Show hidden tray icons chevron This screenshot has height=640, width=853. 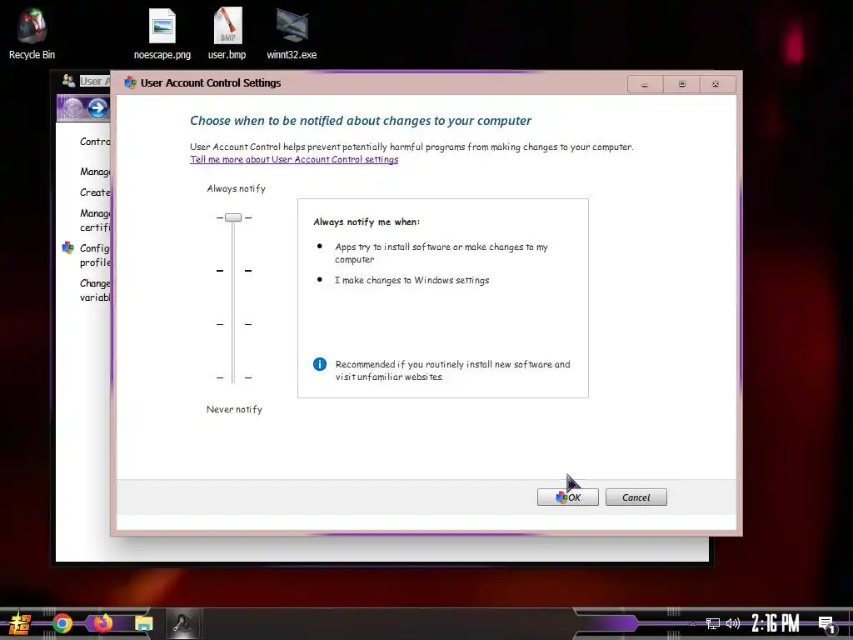pyautogui.click(x=692, y=623)
